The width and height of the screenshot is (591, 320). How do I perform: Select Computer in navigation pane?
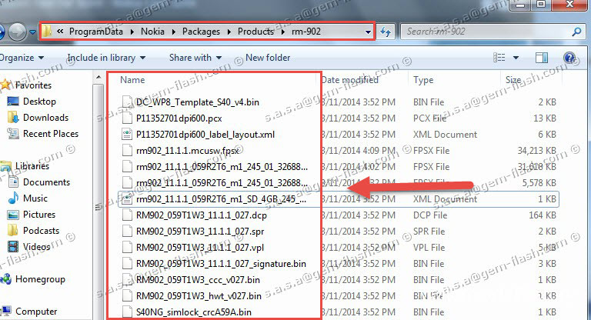click(x=36, y=312)
